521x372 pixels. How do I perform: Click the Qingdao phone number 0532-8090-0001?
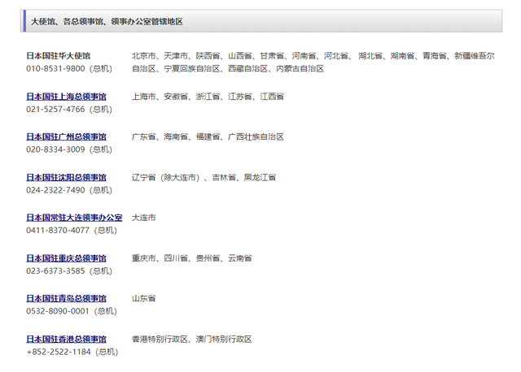click(58, 311)
